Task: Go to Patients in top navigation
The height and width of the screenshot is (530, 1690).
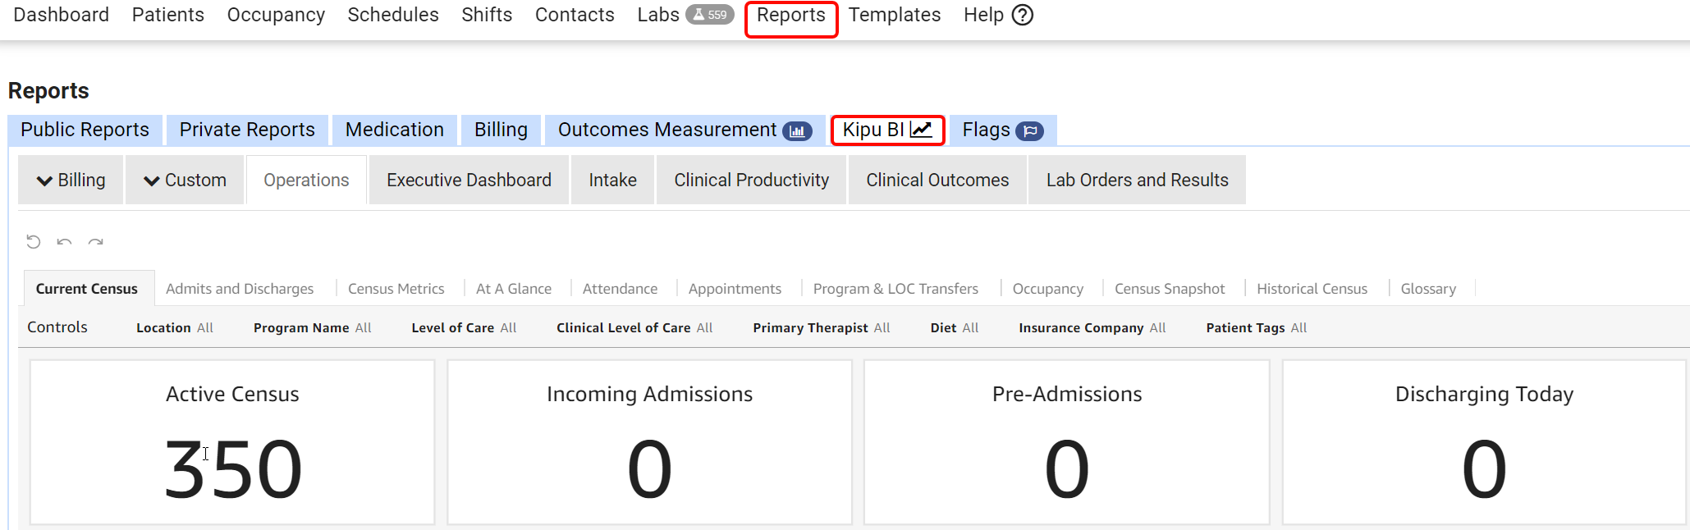Action: click(x=168, y=15)
